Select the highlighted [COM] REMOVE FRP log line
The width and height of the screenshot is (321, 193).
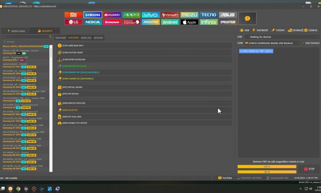(256, 51)
